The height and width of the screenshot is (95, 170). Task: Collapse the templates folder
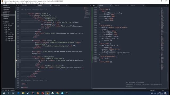[5, 33]
